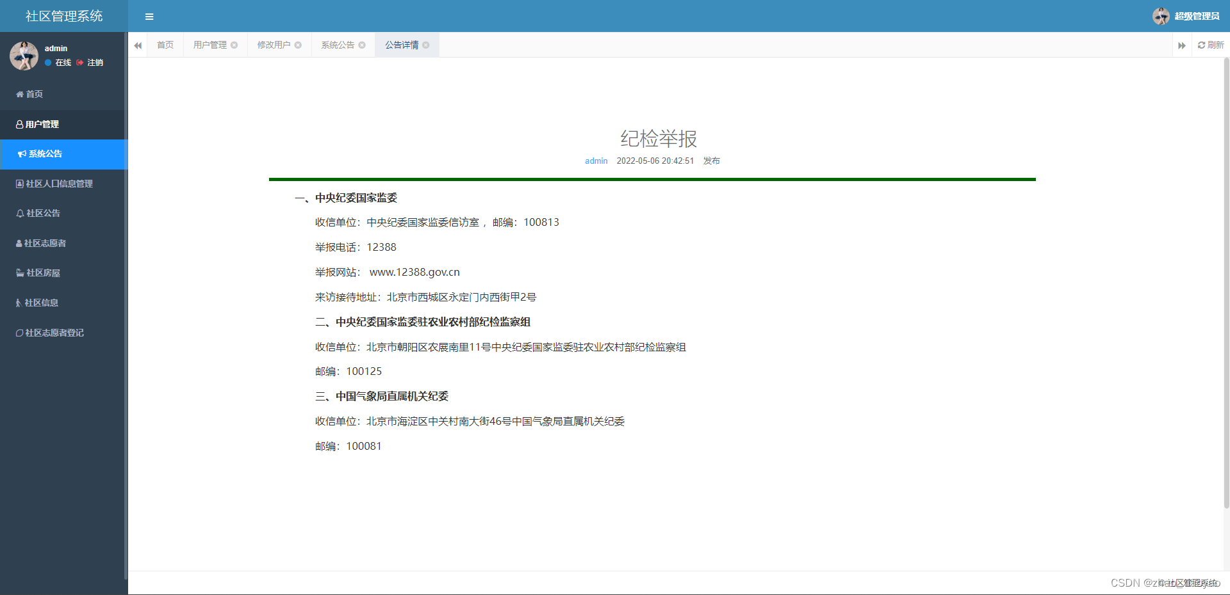Switch to the 用户管理 tab
This screenshot has width=1230, height=595.
[x=209, y=45]
